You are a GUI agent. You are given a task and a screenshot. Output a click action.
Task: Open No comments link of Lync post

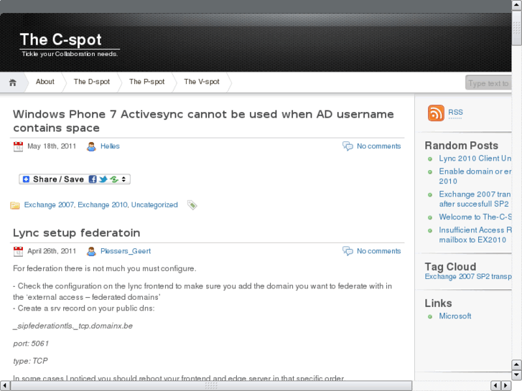[379, 251]
